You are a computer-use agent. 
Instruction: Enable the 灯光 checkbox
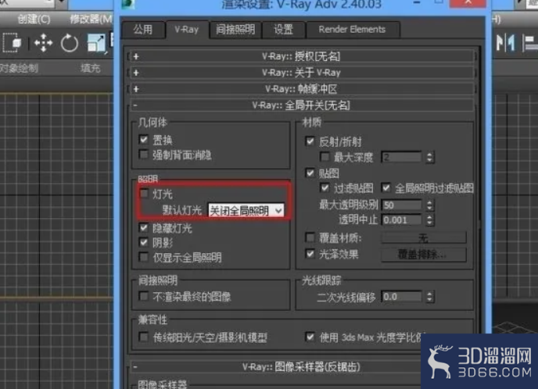click(145, 193)
